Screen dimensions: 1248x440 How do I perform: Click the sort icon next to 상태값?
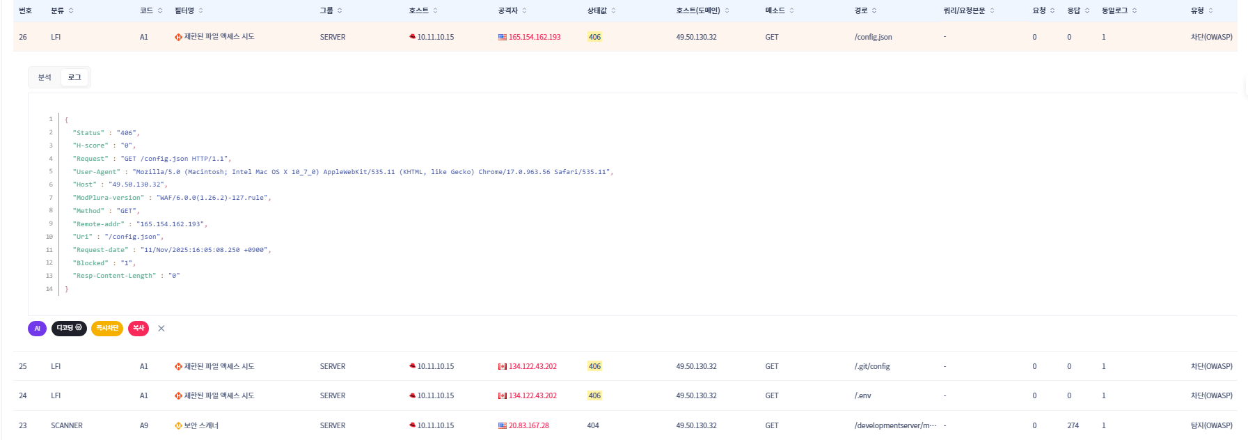click(613, 10)
